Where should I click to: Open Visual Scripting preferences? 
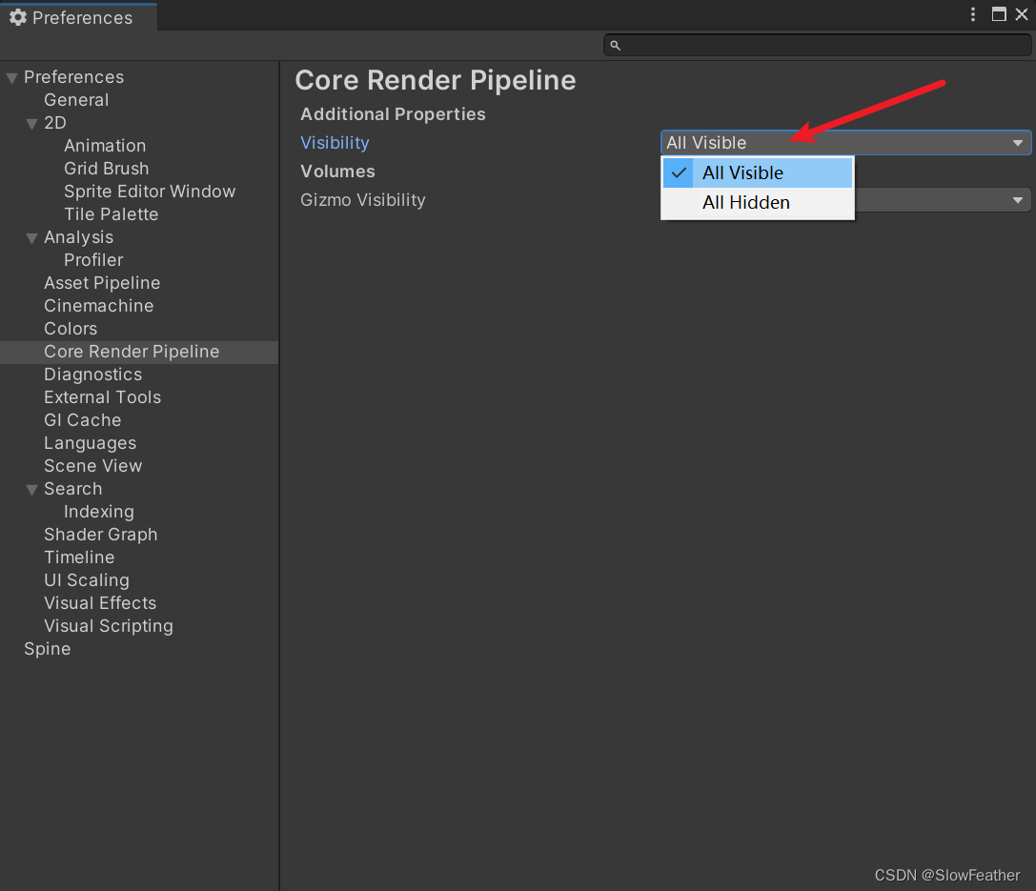[109, 626]
